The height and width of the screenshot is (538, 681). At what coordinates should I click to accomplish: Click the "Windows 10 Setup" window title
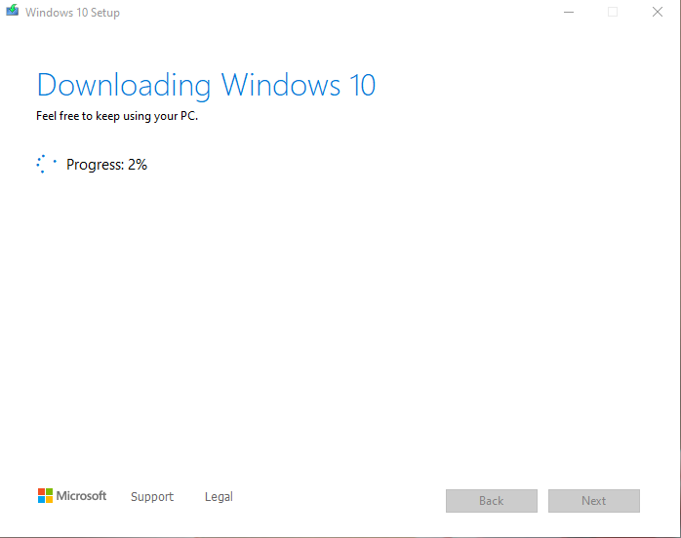72,13
